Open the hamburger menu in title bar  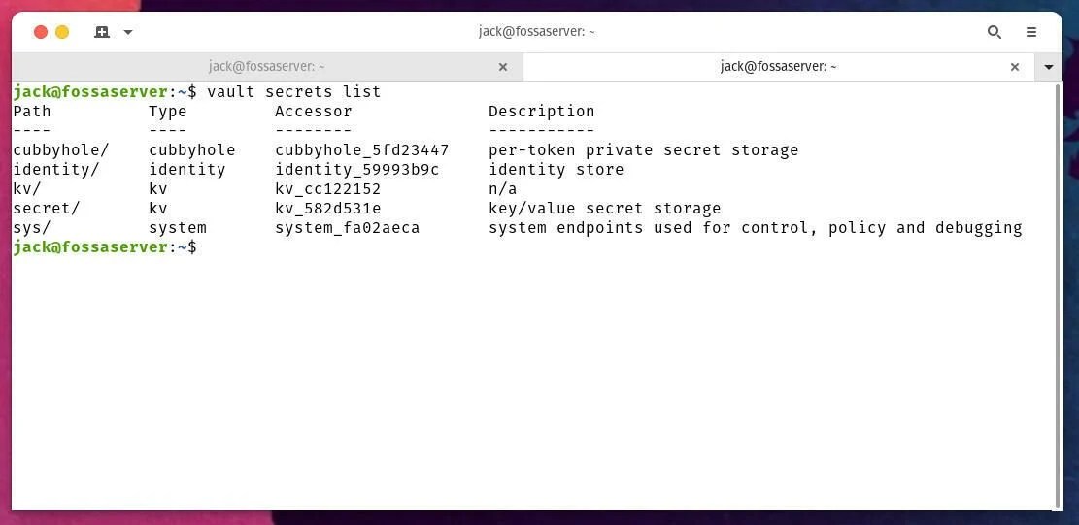[1030, 32]
